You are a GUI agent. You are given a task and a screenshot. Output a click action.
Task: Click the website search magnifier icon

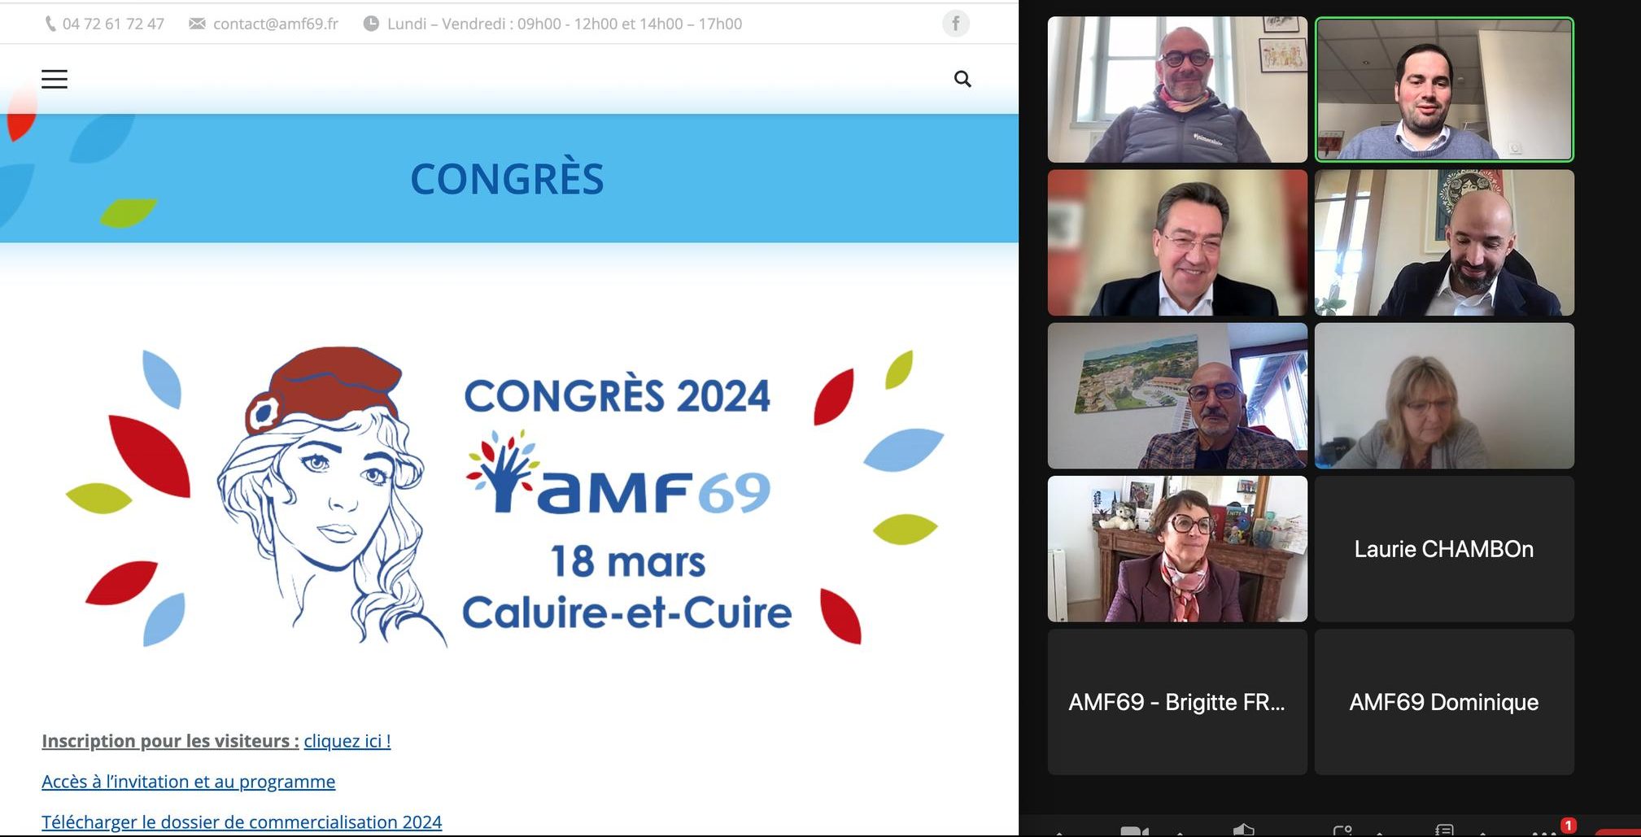coord(962,79)
